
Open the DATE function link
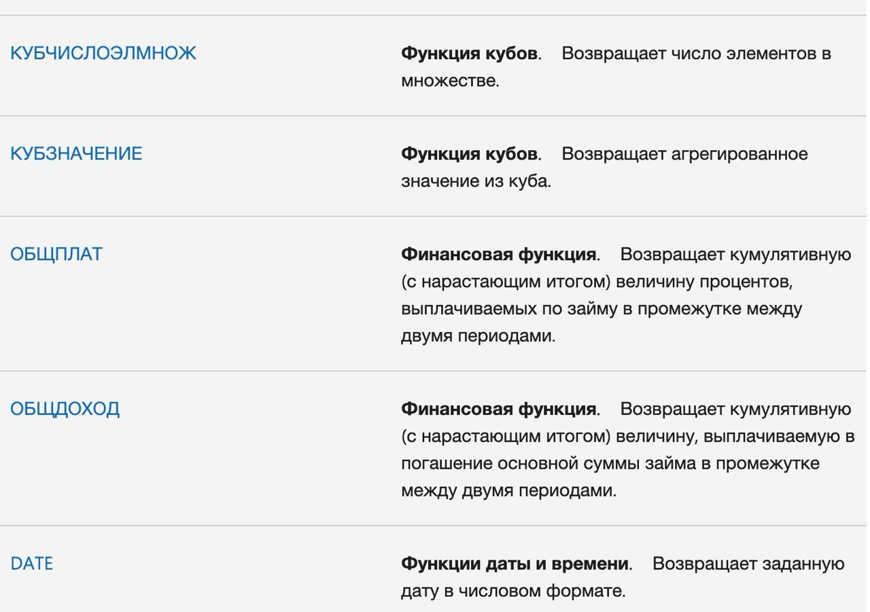click(x=31, y=564)
